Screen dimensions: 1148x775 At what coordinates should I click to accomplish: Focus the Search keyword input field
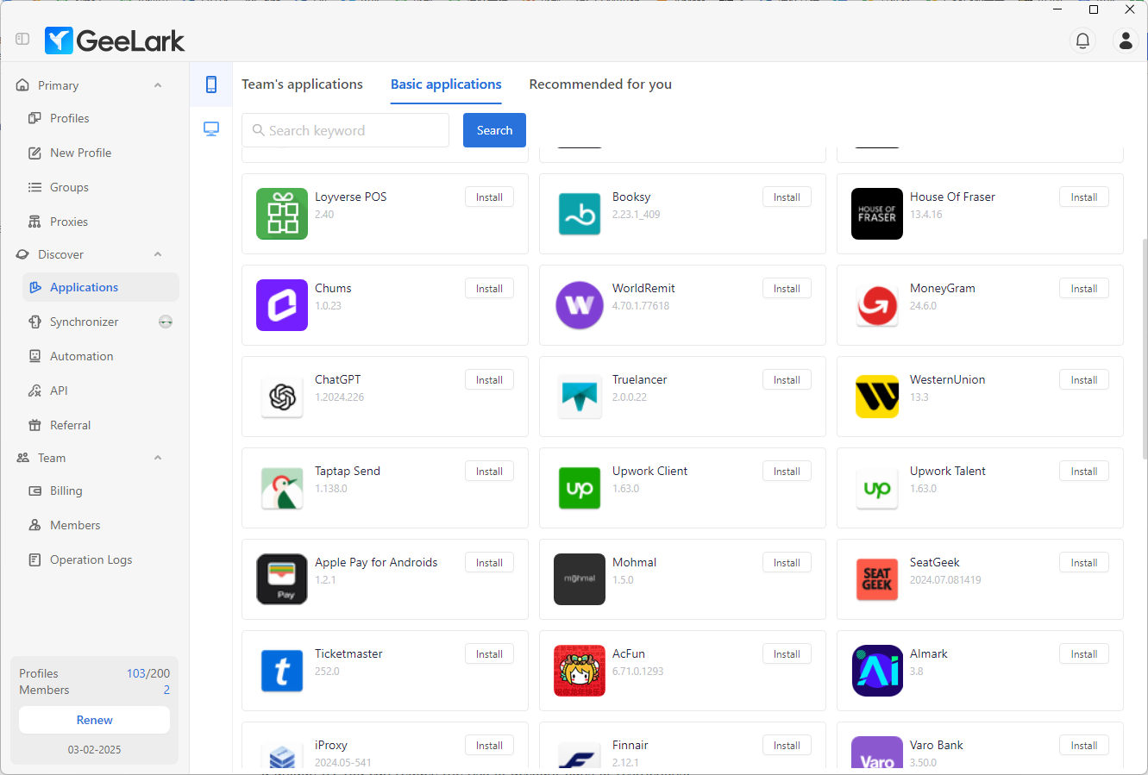(x=345, y=130)
